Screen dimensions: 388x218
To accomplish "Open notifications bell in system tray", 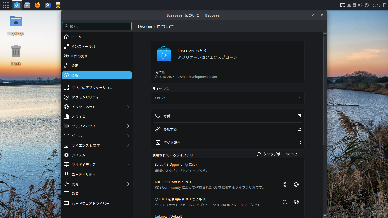I will click(x=349, y=5).
